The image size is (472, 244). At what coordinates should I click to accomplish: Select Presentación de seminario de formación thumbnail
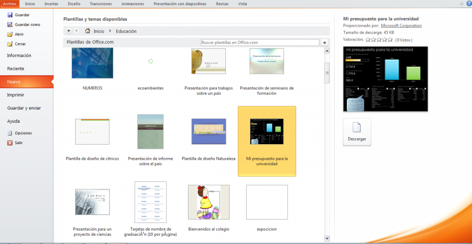click(267, 61)
